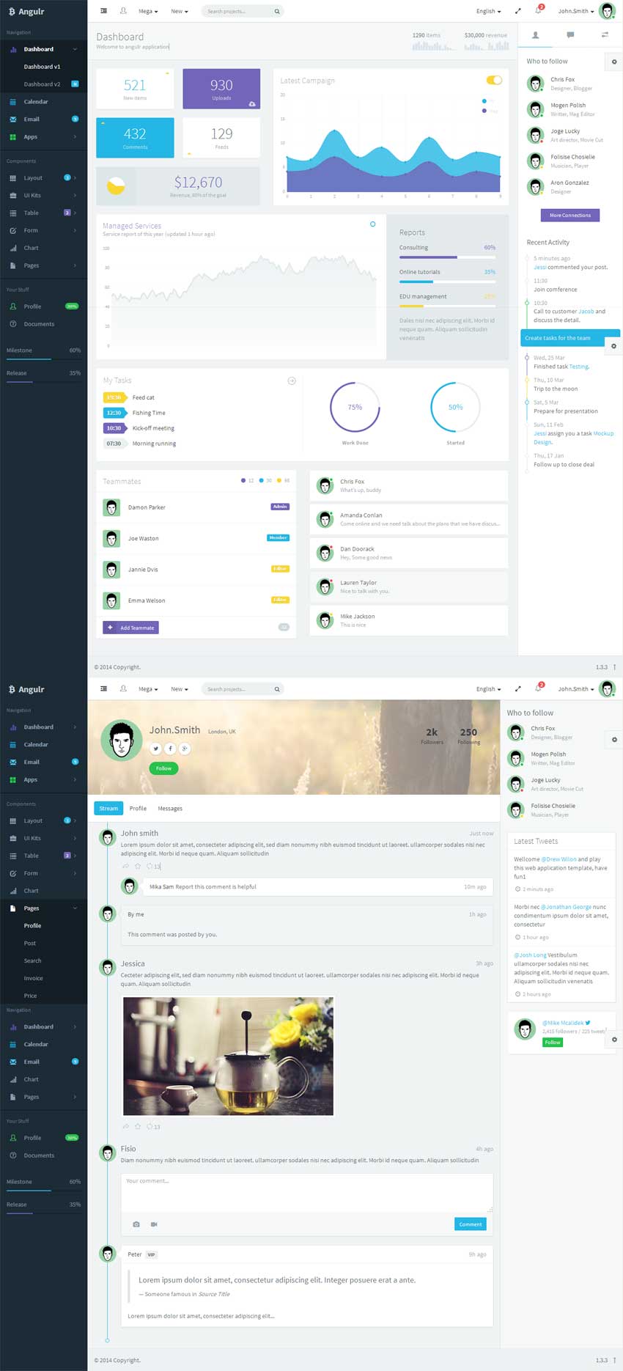This screenshot has height=1371, width=623.
Task: Open the @Drew Wilon link in Latest Tweets
Action: pos(559,859)
